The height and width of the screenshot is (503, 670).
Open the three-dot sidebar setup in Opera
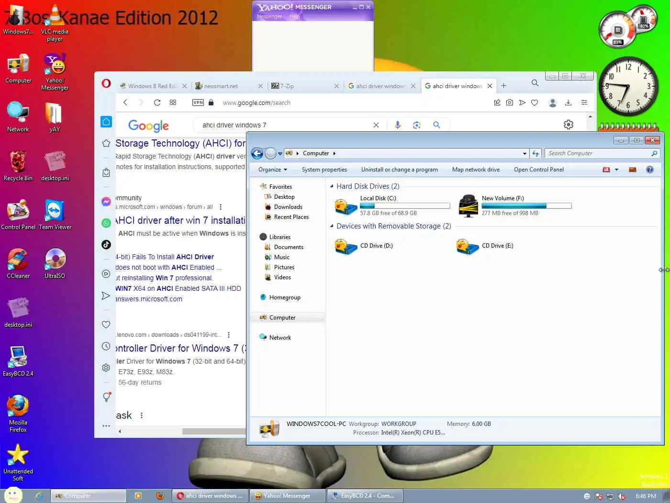[106, 426]
